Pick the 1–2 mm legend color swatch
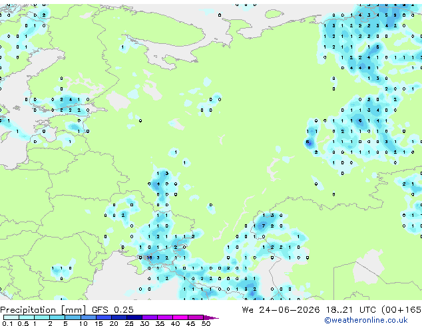422x326 pixels. pos(42,317)
